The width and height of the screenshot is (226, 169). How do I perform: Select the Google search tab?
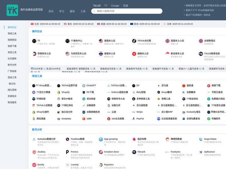point(115,6)
